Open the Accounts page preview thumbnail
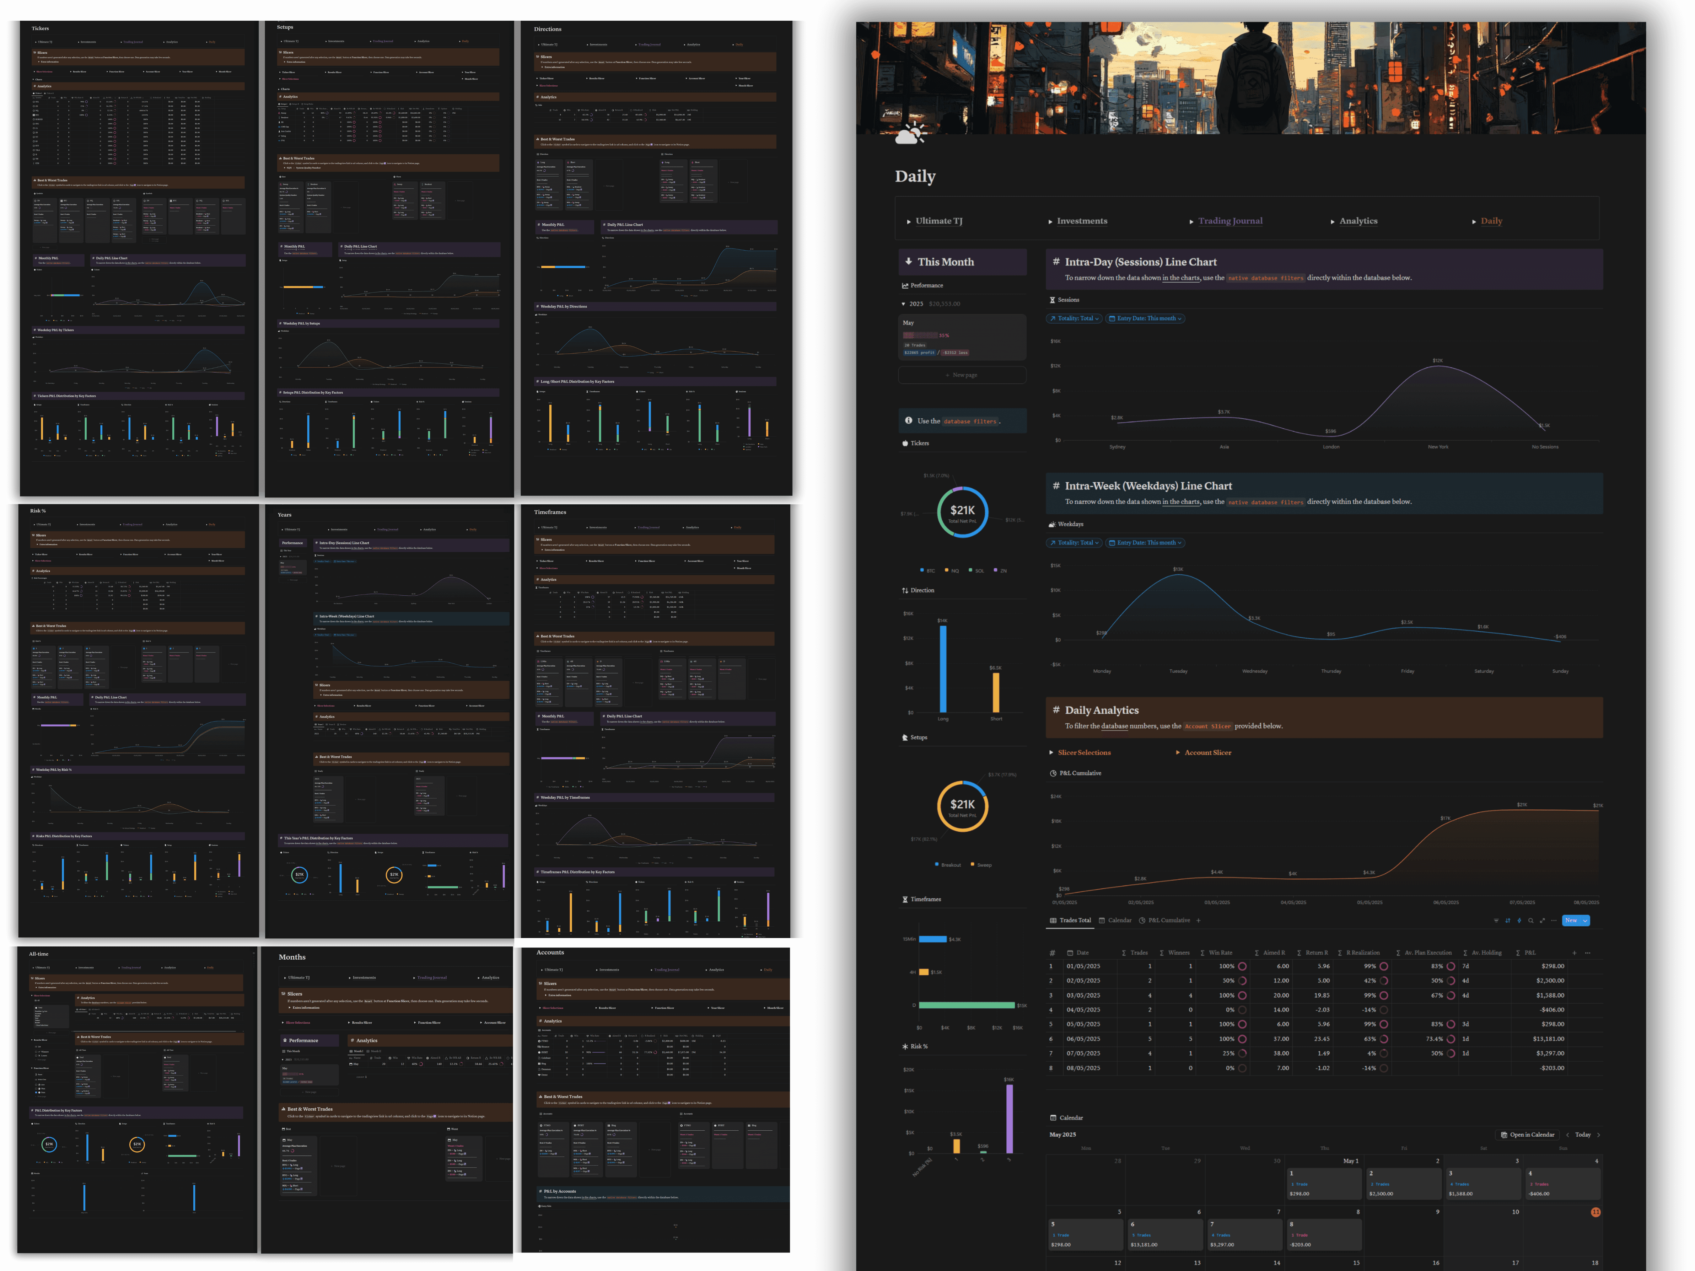Image resolution: width=1695 pixels, height=1271 pixels. coord(655,1100)
